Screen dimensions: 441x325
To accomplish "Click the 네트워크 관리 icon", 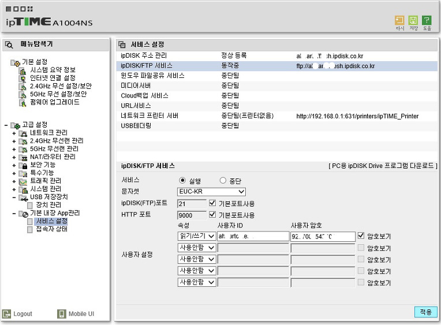I will pos(23,133).
